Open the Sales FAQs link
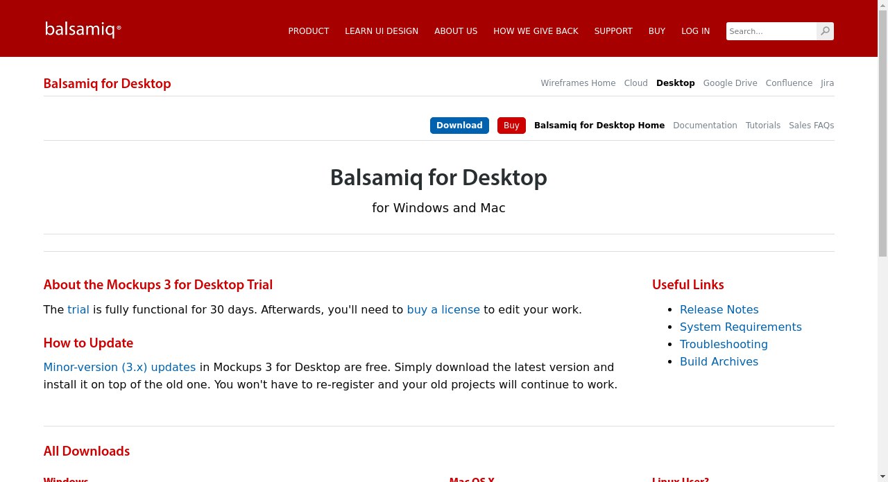 coord(811,126)
